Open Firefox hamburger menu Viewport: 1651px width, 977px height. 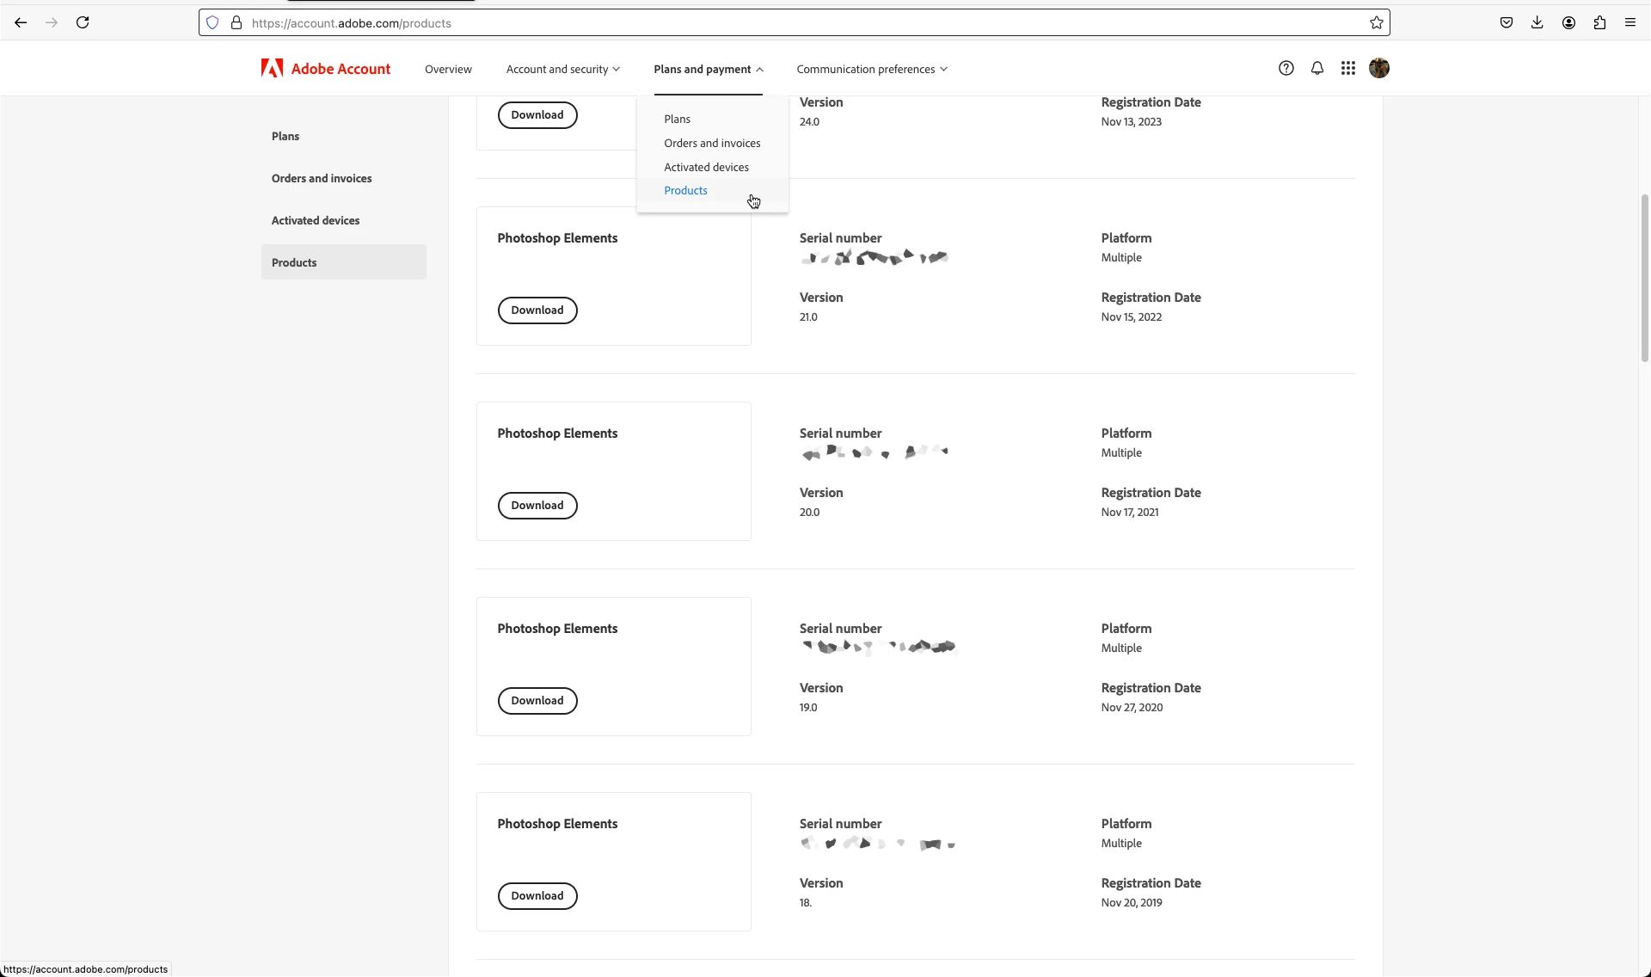pos(1630,23)
